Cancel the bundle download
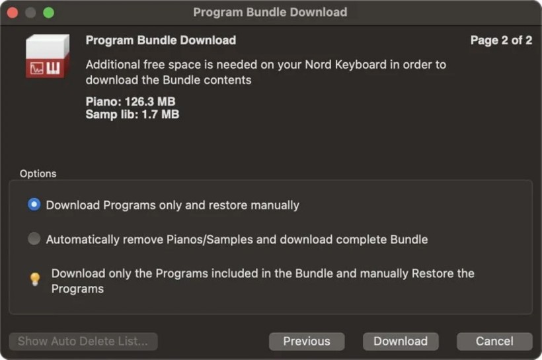The height and width of the screenshot is (360, 542). [494, 341]
